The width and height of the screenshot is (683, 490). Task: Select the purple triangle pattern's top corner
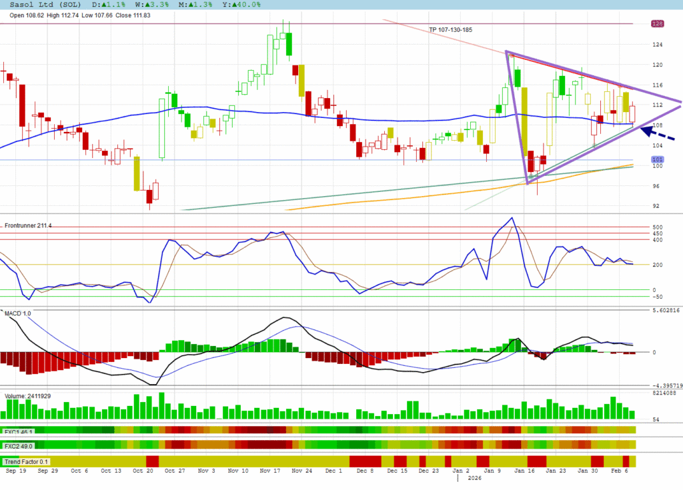[507, 51]
